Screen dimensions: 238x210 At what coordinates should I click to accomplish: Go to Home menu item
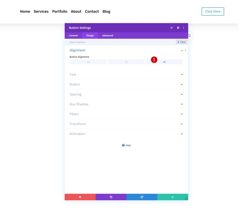(x=25, y=12)
